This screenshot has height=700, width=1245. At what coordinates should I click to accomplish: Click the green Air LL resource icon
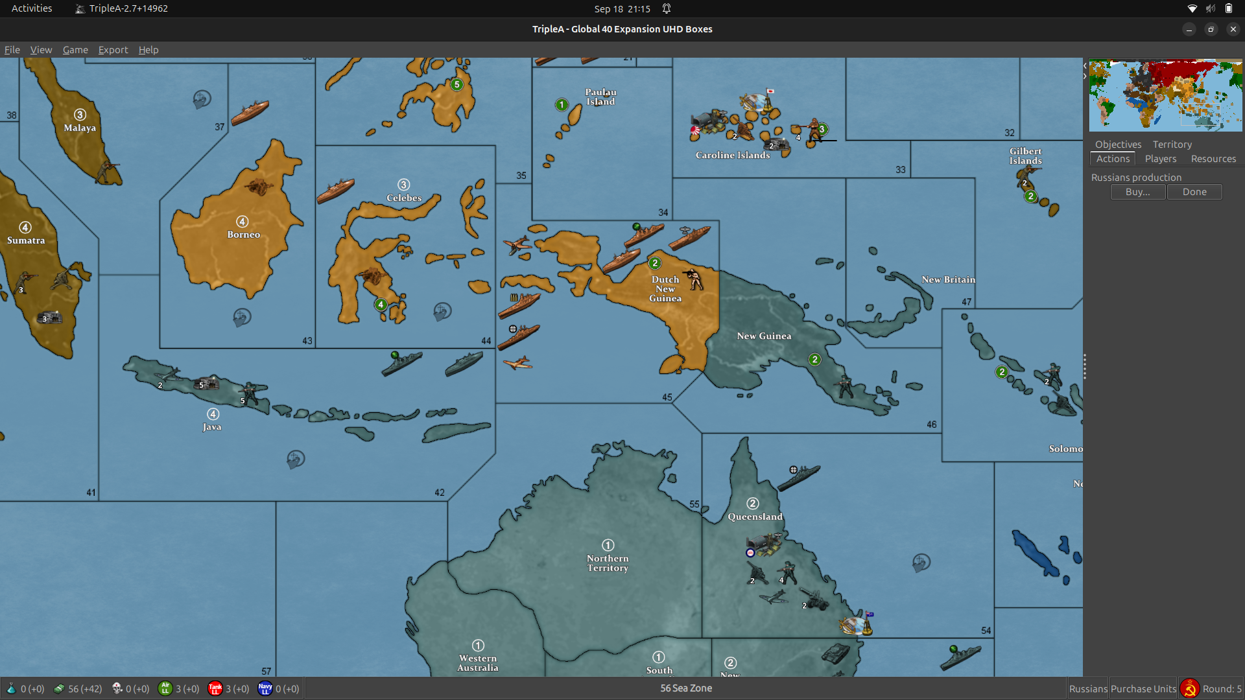point(165,688)
